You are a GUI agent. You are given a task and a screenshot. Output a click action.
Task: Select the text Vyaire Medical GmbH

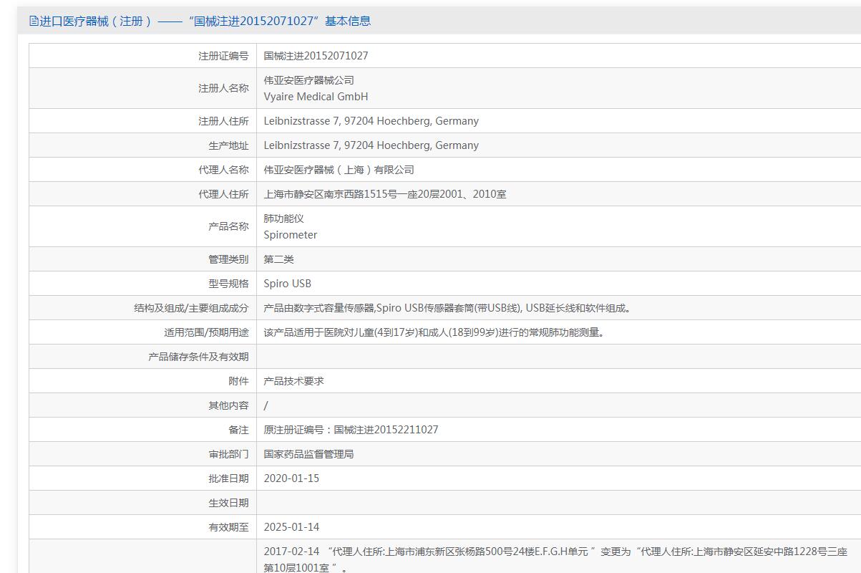coord(316,97)
